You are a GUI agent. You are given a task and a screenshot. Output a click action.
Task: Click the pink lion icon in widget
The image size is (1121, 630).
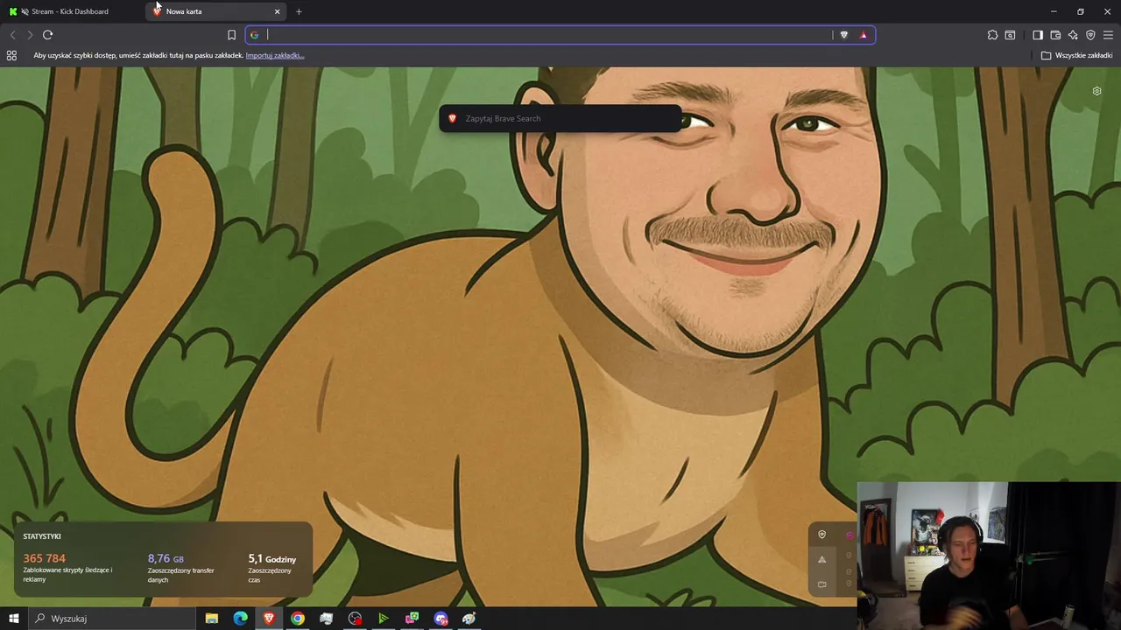(x=850, y=535)
